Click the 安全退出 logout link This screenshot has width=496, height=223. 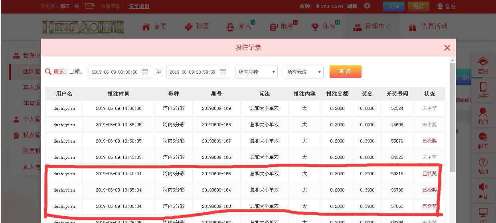coord(139,6)
